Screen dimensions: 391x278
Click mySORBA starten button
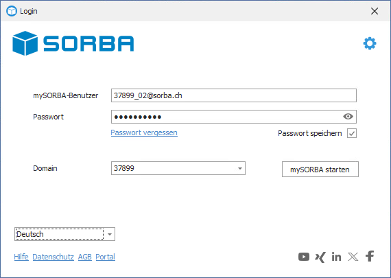click(x=320, y=170)
